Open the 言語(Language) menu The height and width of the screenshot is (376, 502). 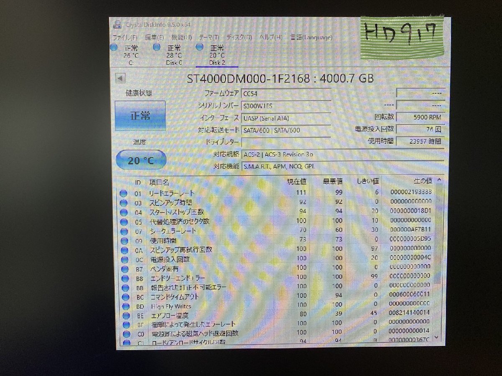click(311, 37)
